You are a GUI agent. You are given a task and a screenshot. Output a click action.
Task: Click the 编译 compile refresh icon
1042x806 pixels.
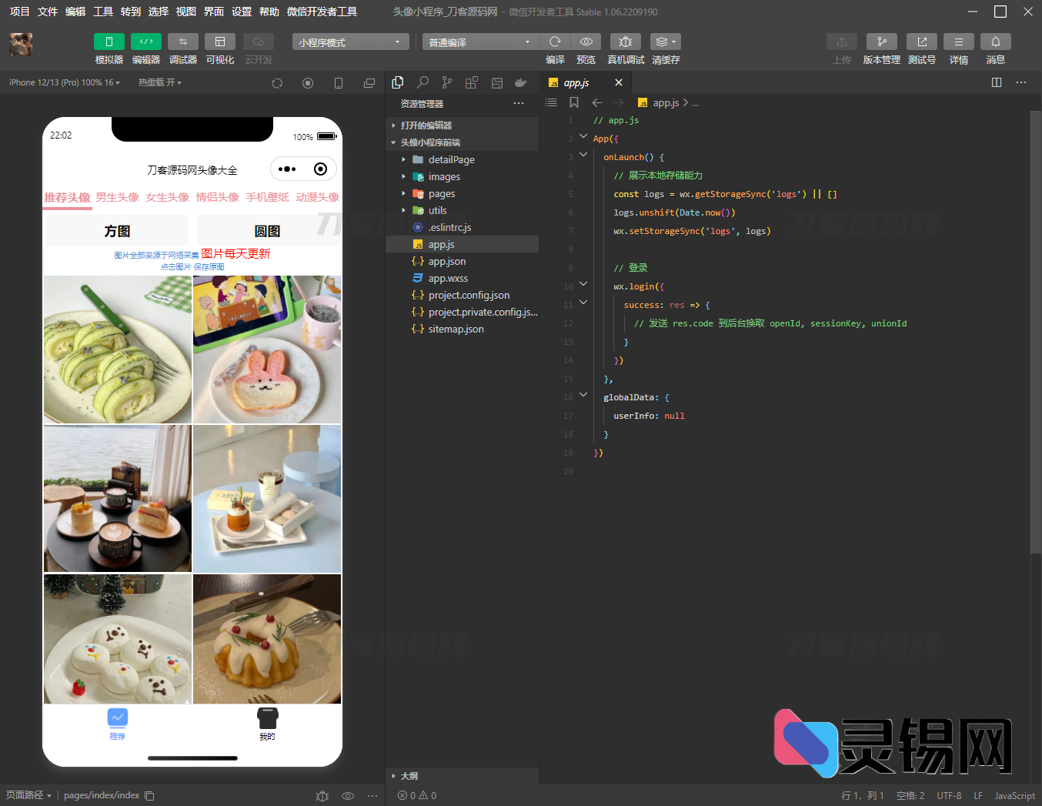pyautogui.click(x=554, y=42)
